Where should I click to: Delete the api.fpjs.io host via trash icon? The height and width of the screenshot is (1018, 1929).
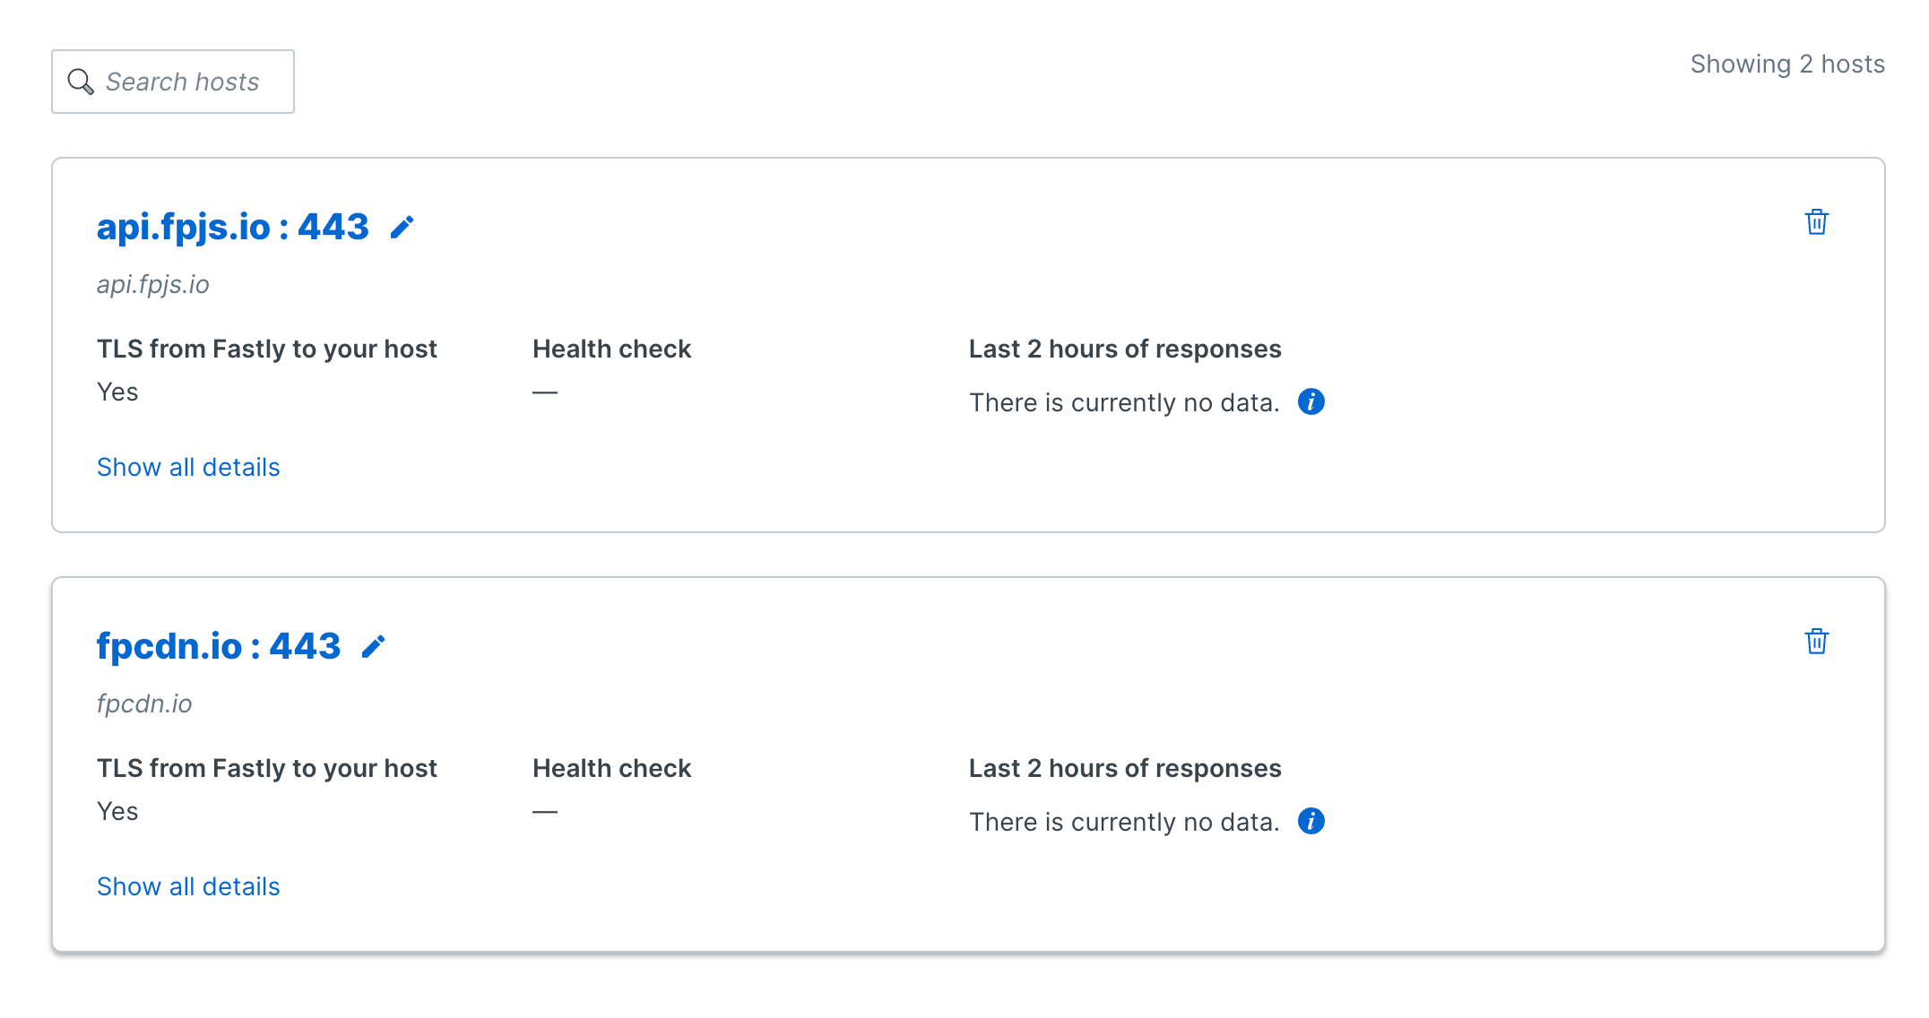[1816, 222]
